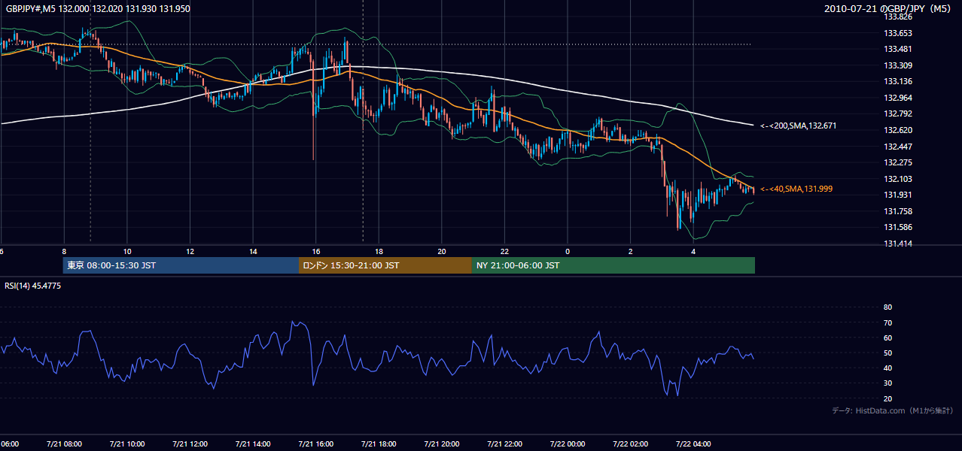
Task: Click the 131.586 price axis label
Action: (x=897, y=227)
